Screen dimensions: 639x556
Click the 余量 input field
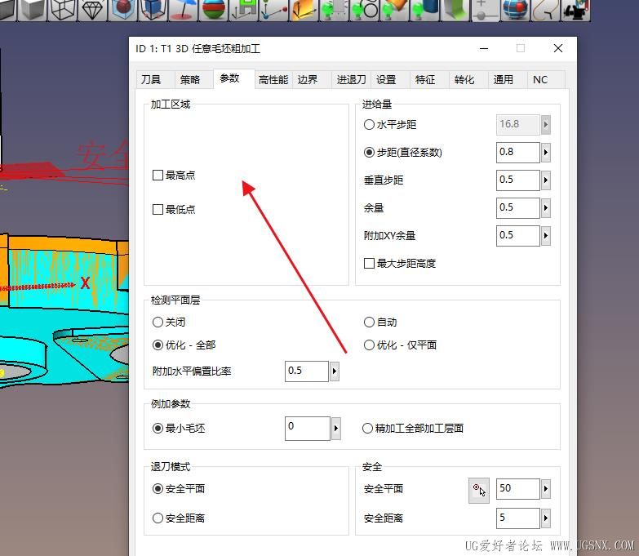coord(518,208)
